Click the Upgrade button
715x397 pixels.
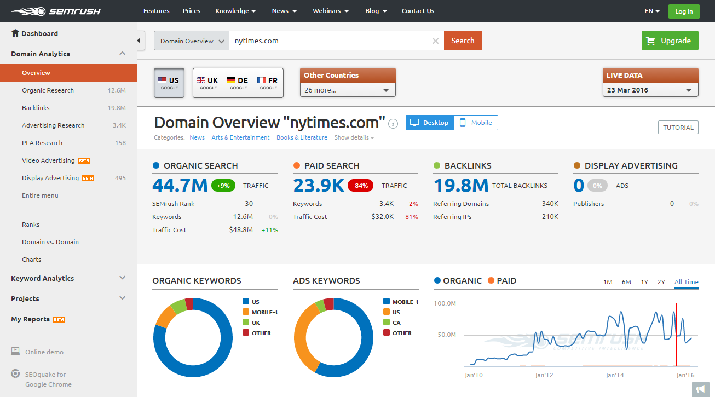[670, 41]
